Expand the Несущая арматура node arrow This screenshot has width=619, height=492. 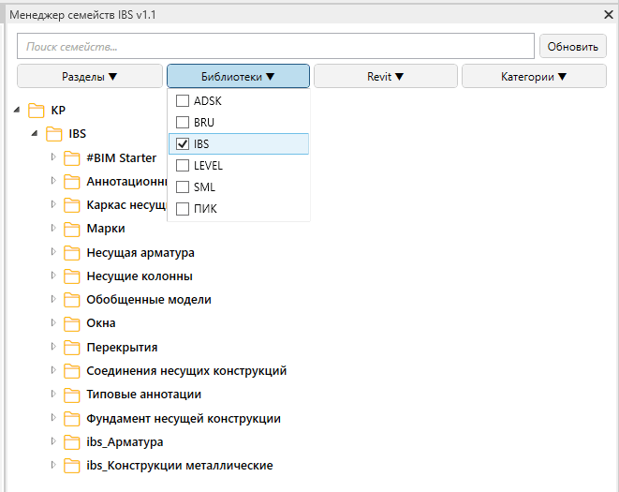(53, 251)
